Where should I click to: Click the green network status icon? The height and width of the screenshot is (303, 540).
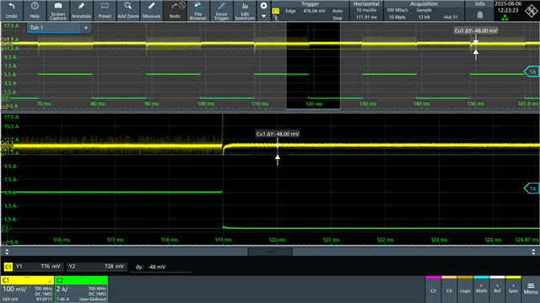(505, 18)
